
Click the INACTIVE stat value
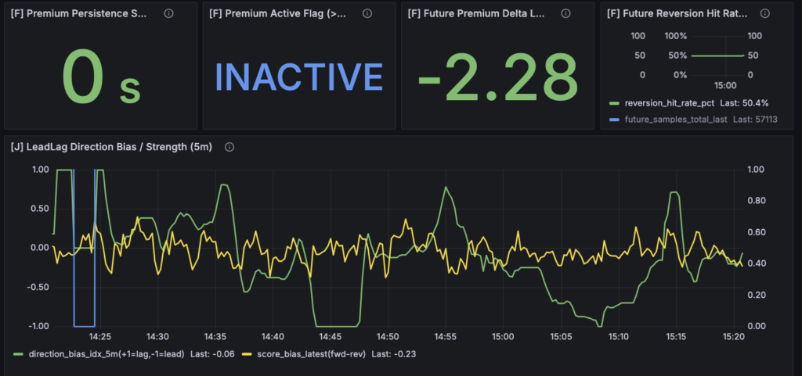click(298, 76)
